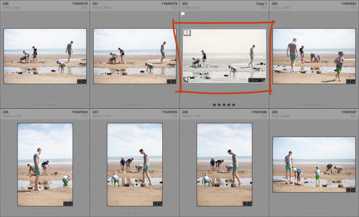Click the last rating dot under photo 201
The image size is (359, 217).
click(x=144, y=105)
